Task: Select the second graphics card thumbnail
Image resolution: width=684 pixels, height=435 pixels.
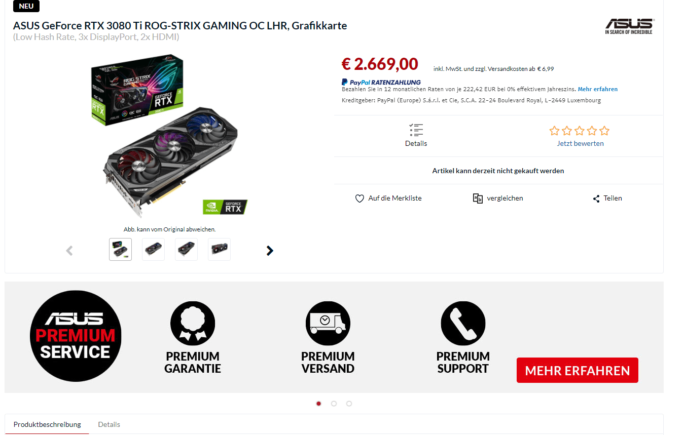Action: [x=153, y=249]
